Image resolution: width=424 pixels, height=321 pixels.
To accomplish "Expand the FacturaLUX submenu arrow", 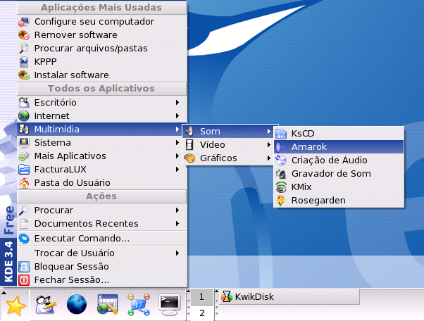I will pyautogui.click(x=177, y=170).
